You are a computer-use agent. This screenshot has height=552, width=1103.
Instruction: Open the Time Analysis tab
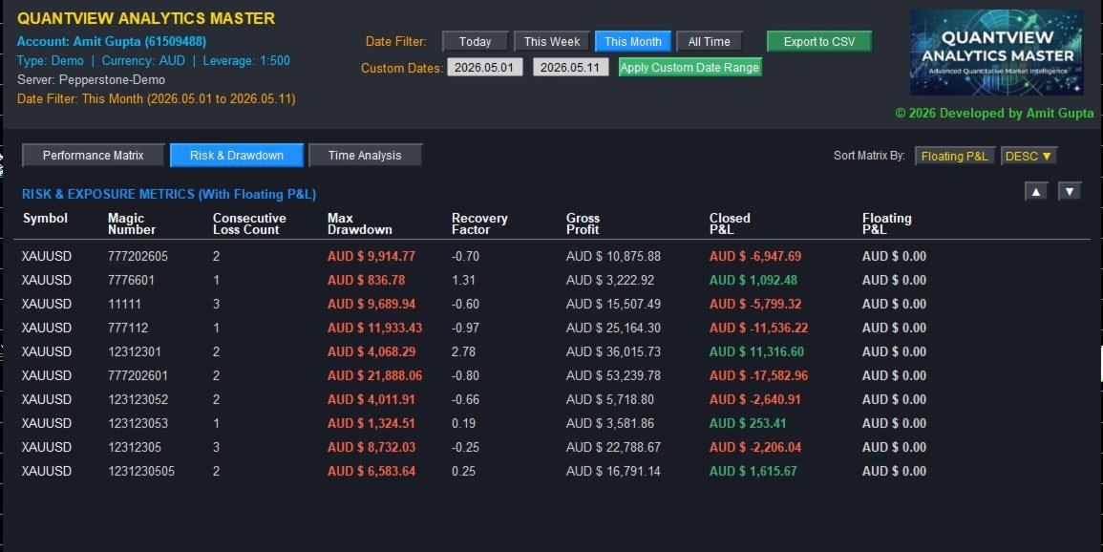pos(365,156)
